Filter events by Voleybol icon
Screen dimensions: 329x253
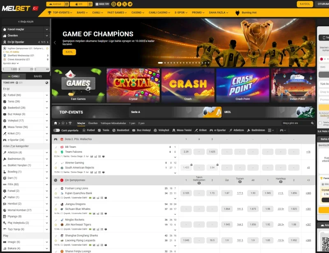coord(155,130)
